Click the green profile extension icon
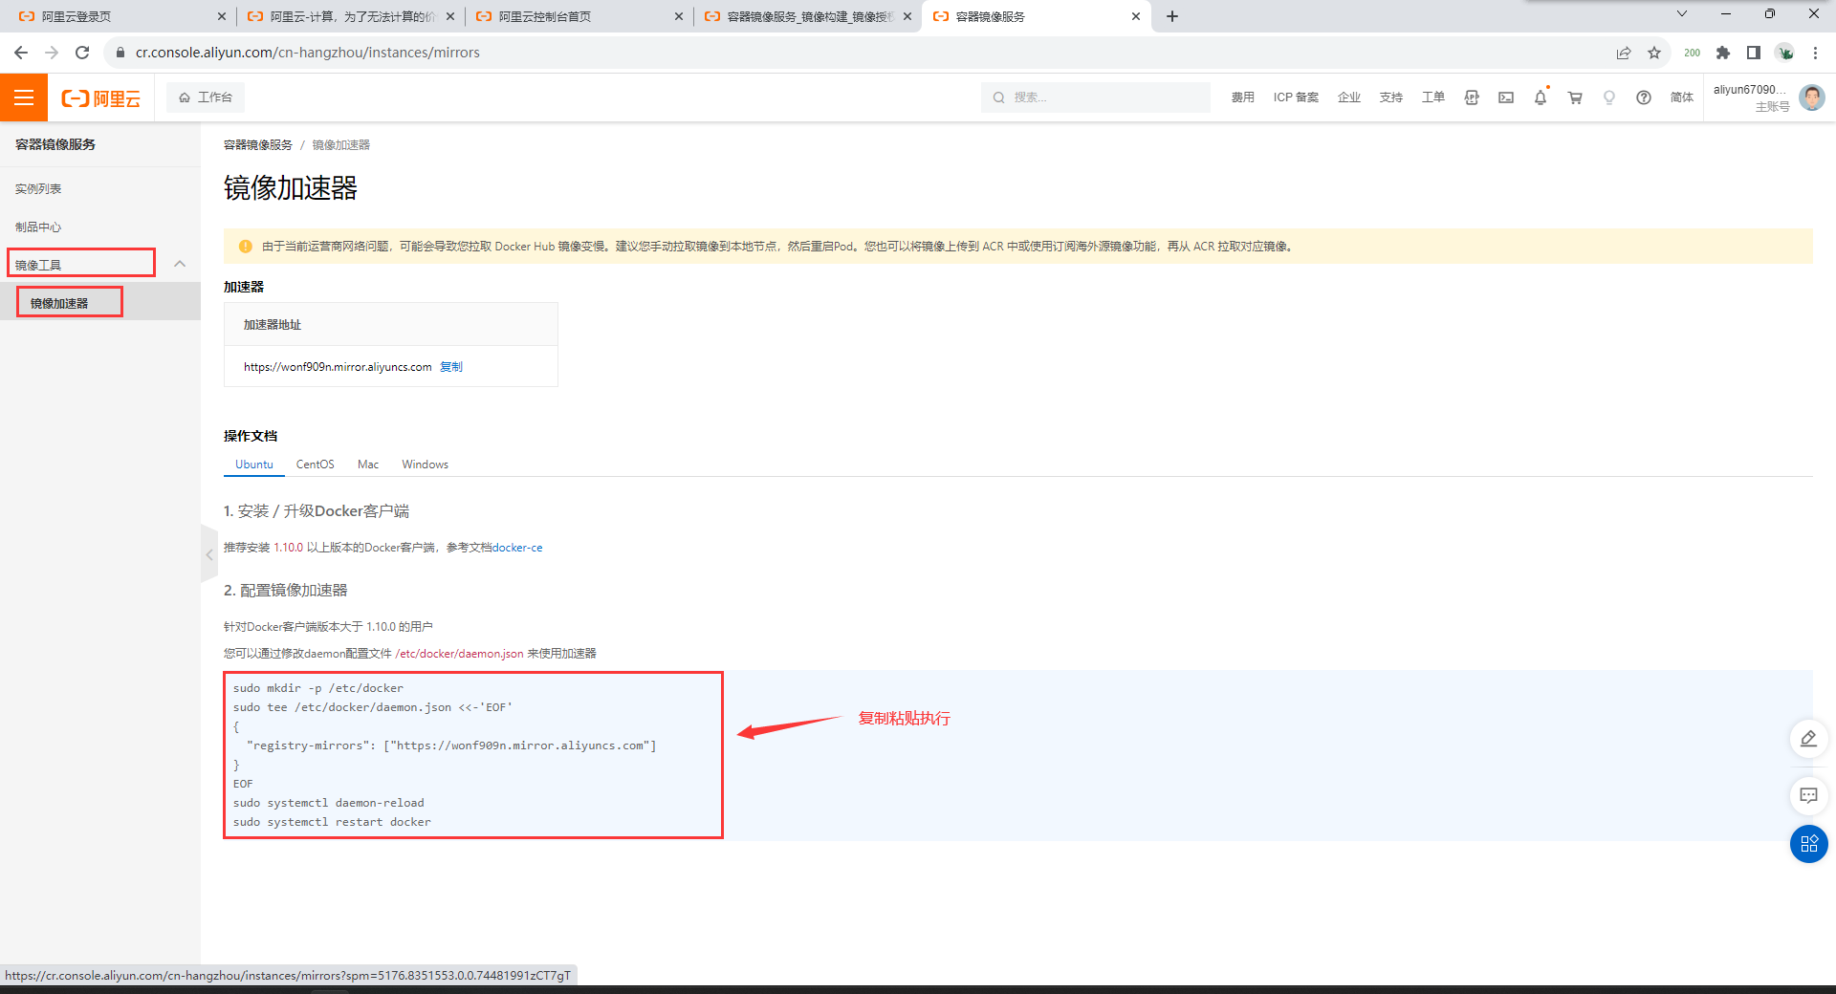Image resolution: width=1836 pixels, height=994 pixels. tap(1784, 53)
